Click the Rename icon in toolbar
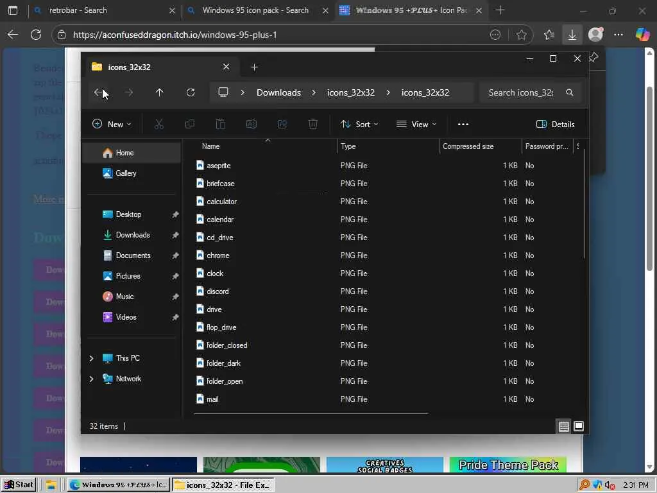Screen dimensions: 657x493 (252, 124)
